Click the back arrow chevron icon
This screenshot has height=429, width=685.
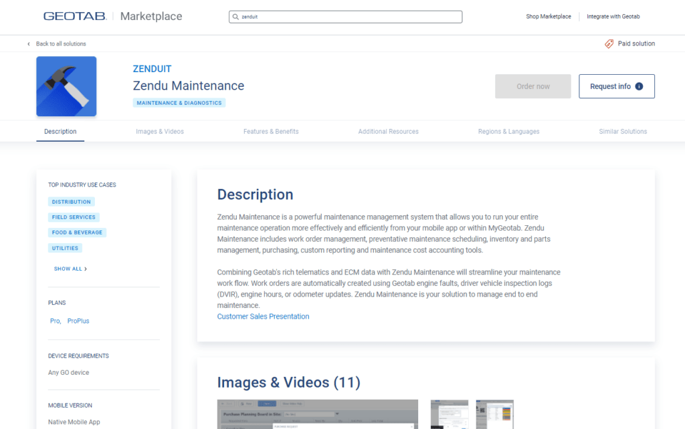[x=29, y=44]
